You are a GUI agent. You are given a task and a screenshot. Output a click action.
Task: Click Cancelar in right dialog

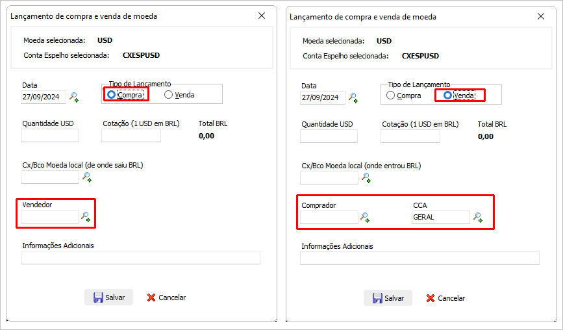coord(445,298)
